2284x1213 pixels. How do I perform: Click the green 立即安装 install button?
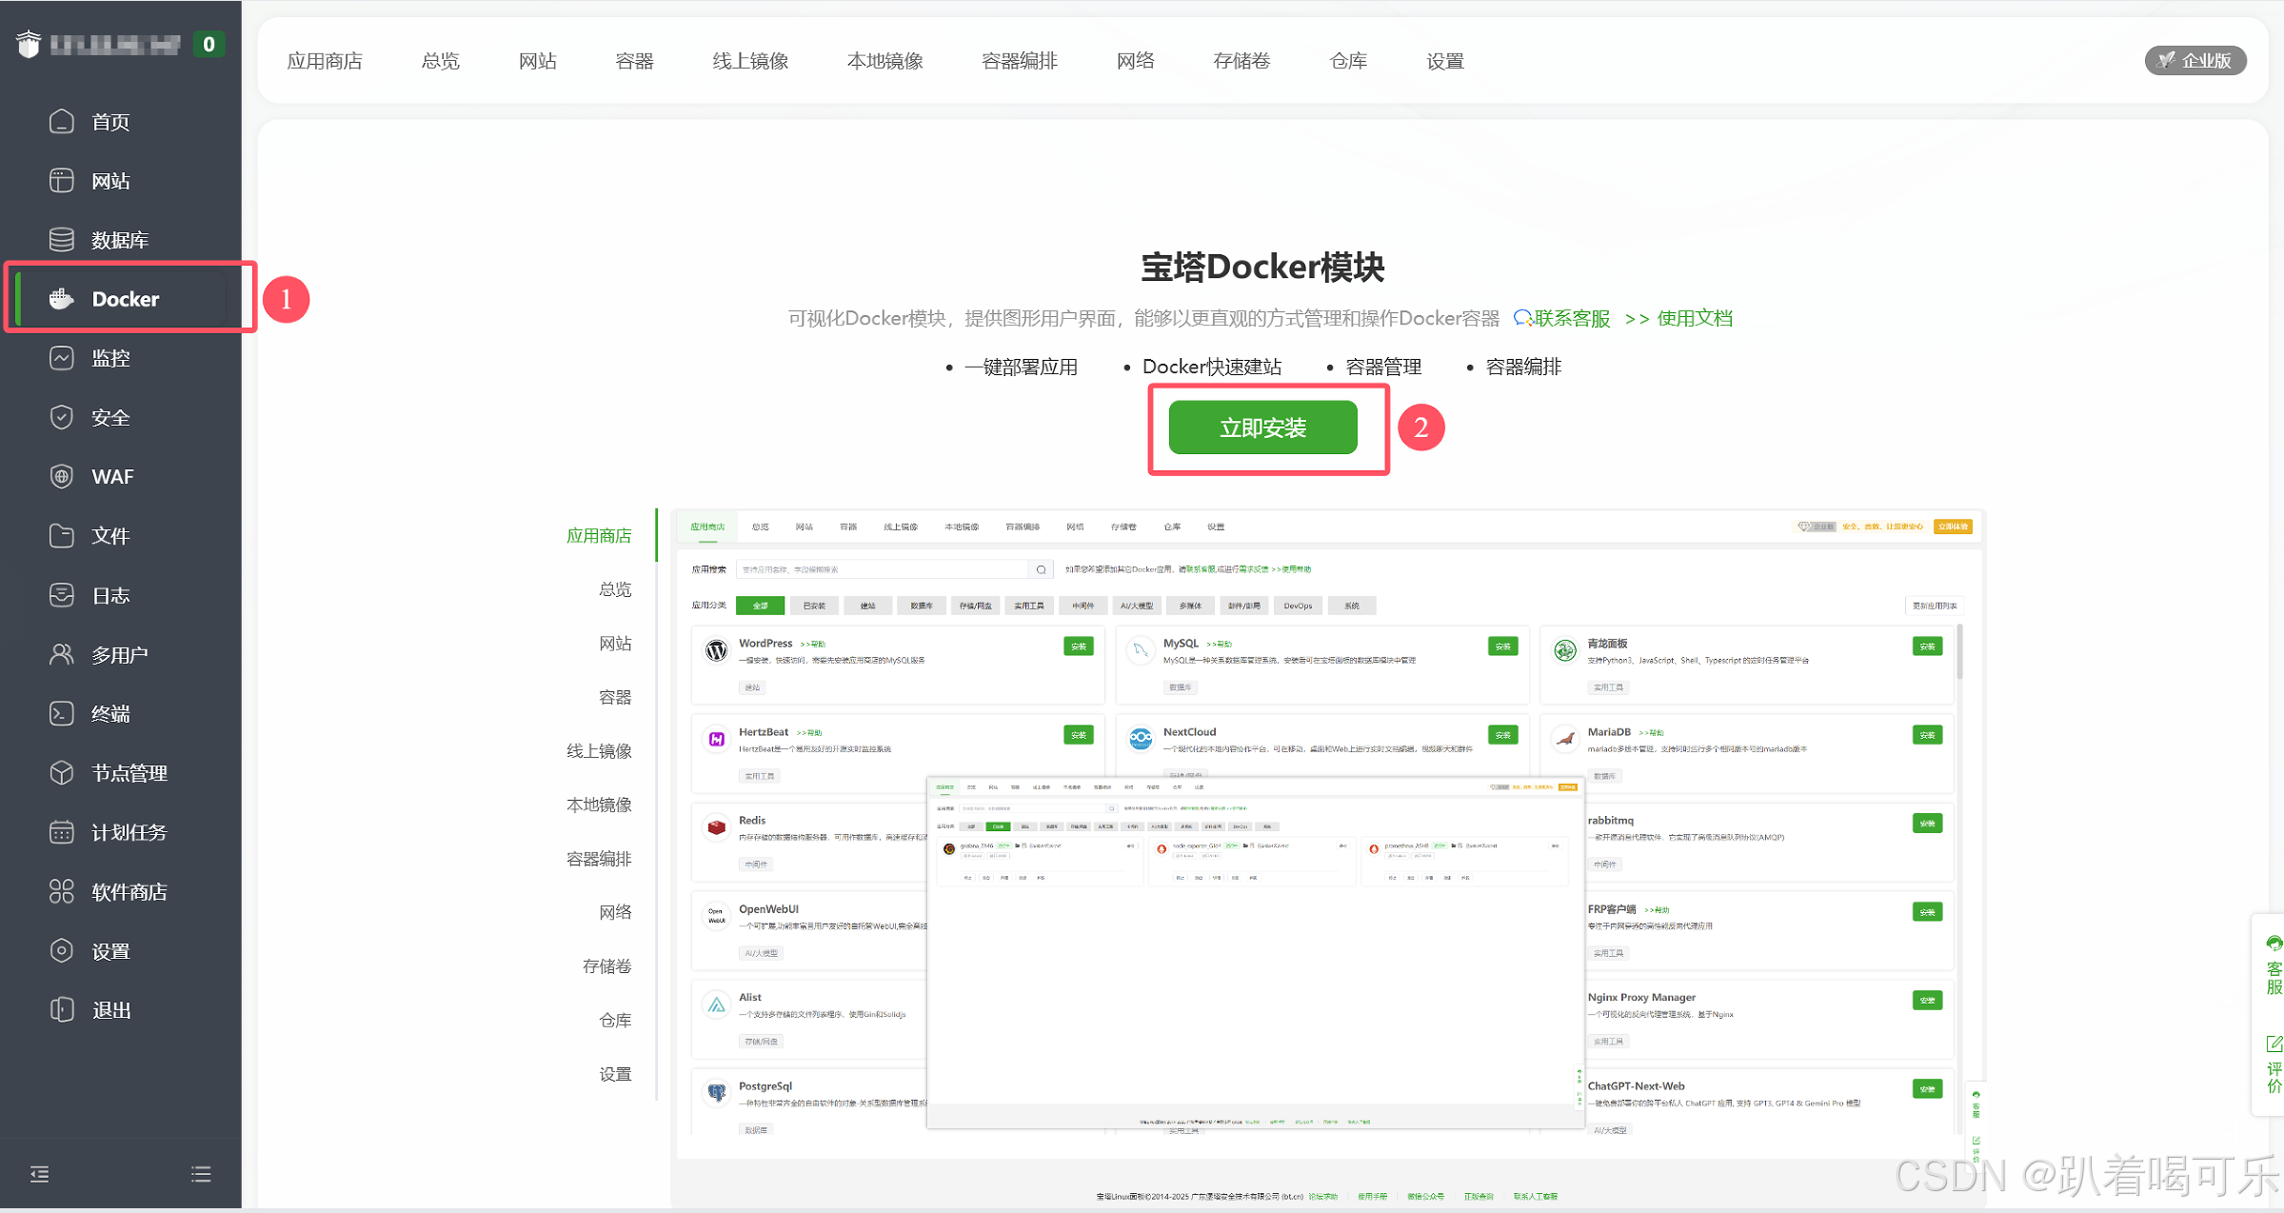1262,428
